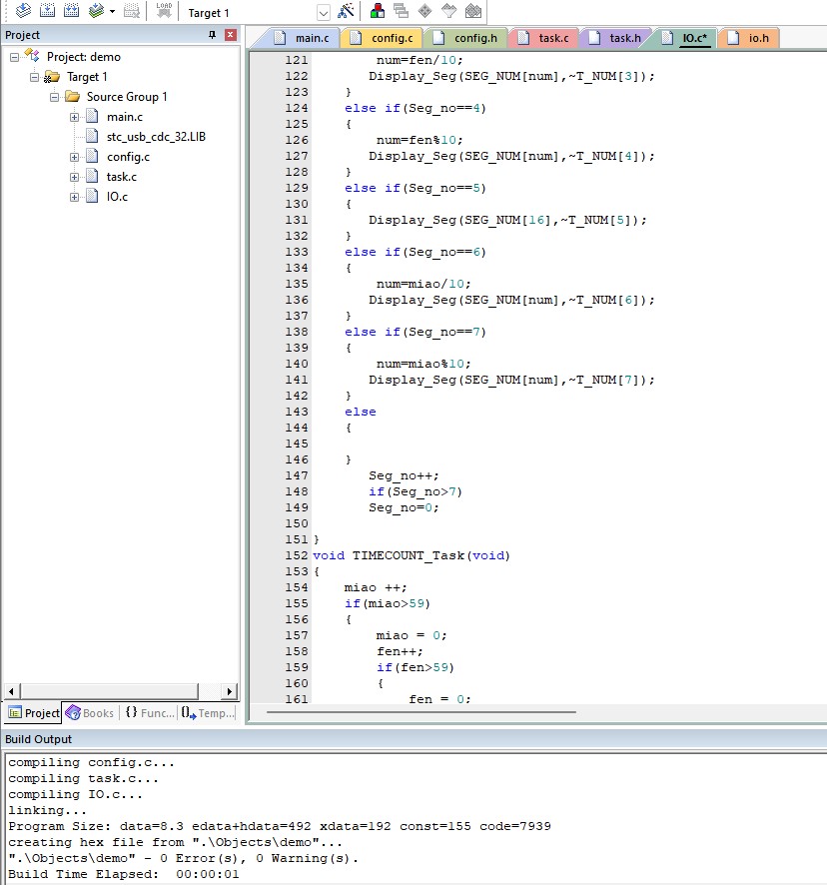Expand the config.c node in project tree
This screenshot has width=827, height=885.
click(x=74, y=158)
